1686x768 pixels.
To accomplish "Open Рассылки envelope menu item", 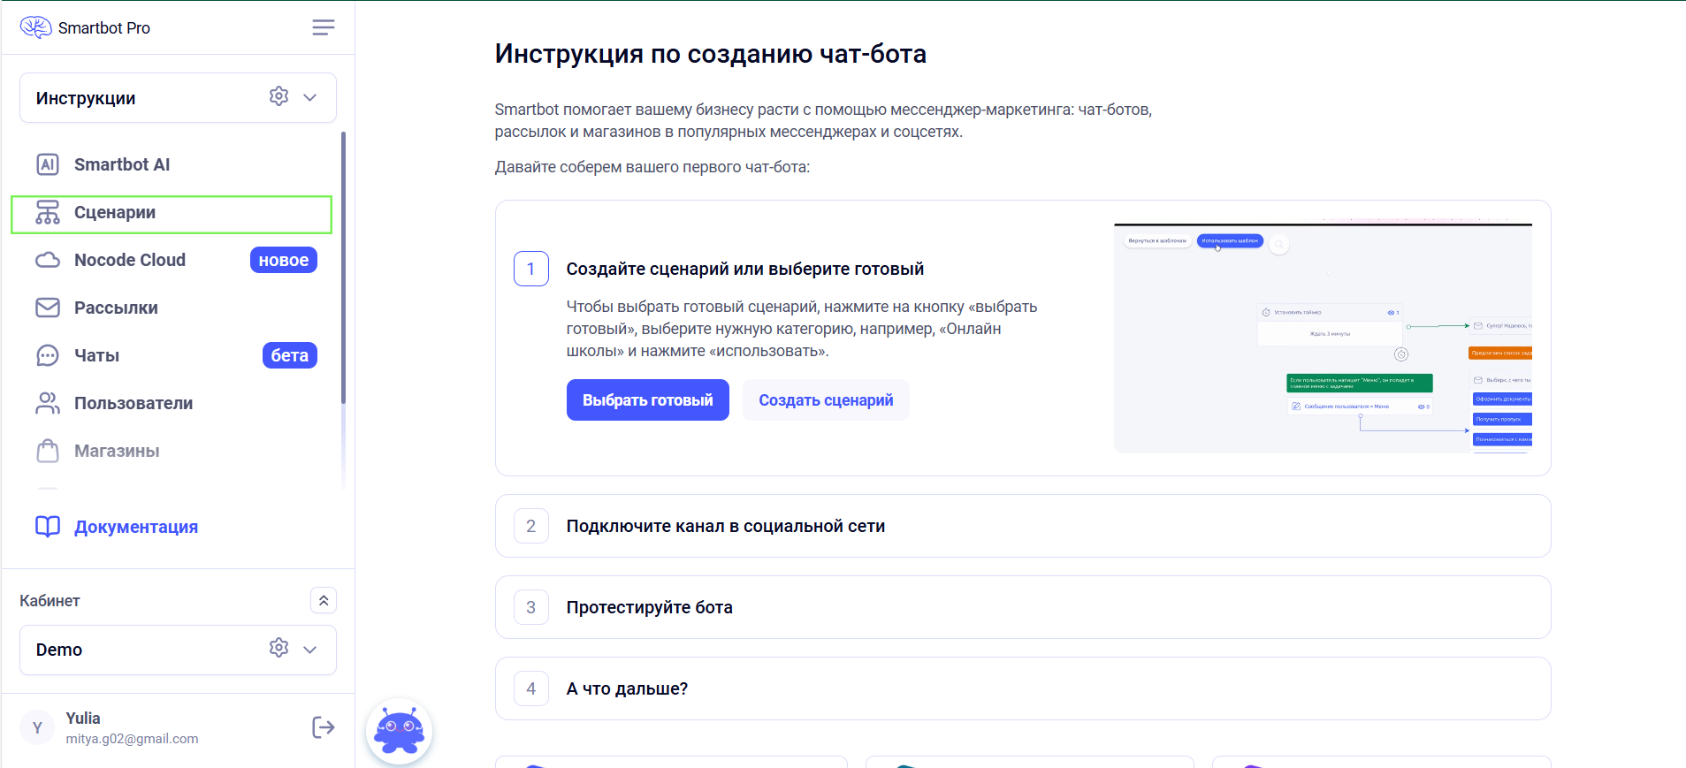I will point(116,308).
